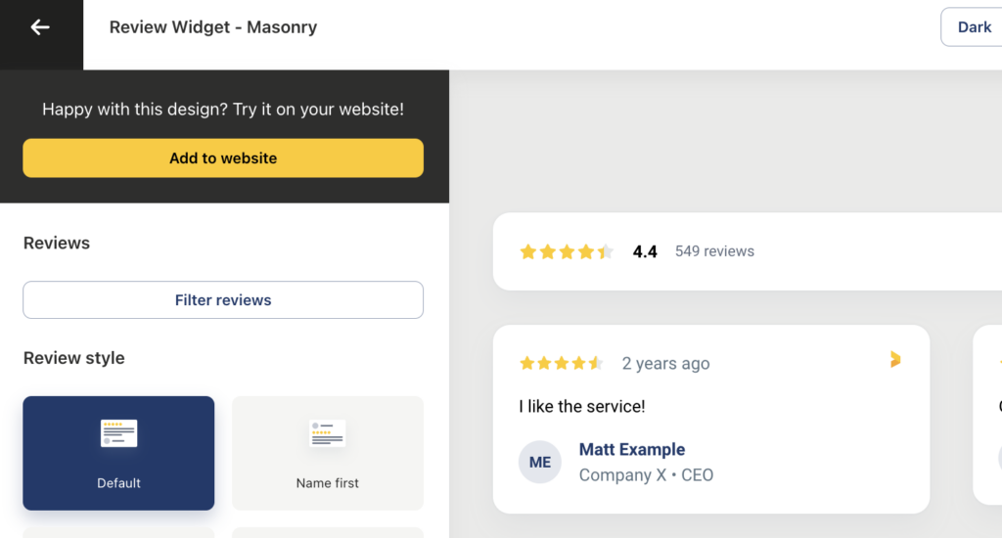Click the Add to website button
The width and height of the screenshot is (1002, 538).
[x=223, y=157]
